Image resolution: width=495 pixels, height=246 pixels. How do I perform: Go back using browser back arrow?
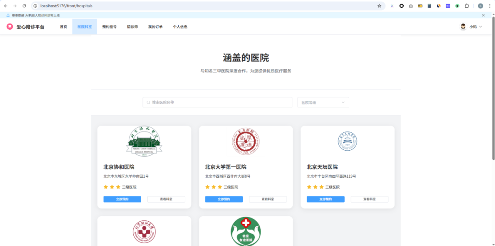click(x=5, y=6)
